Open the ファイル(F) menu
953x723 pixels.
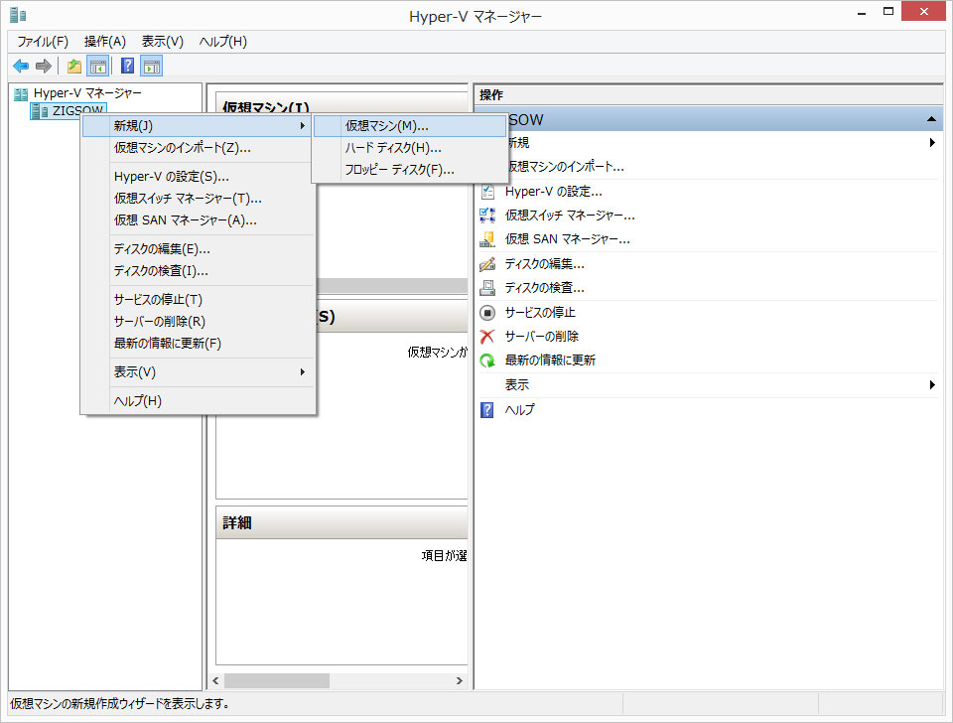43,42
